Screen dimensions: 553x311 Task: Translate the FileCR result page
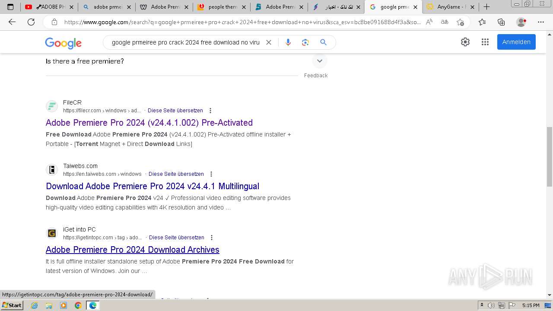pos(175,111)
